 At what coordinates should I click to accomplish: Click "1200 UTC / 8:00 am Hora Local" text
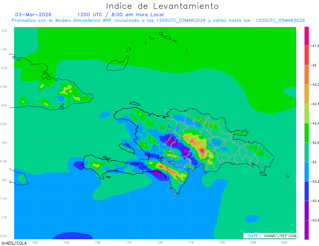click(x=120, y=15)
